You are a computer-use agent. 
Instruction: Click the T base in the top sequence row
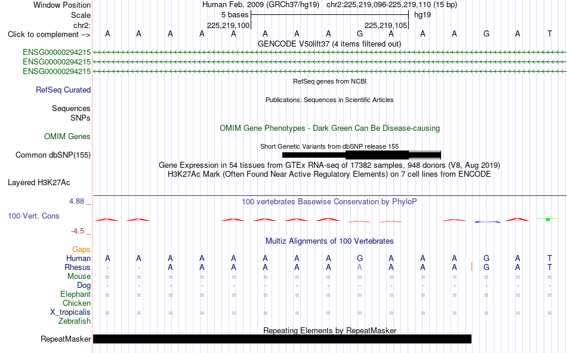coord(549,33)
